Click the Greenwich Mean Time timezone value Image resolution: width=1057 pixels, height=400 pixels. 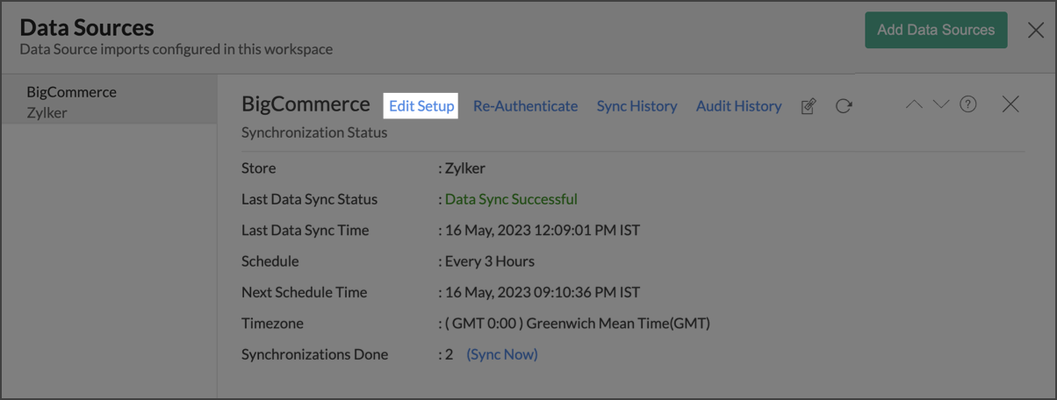pyautogui.click(x=578, y=324)
